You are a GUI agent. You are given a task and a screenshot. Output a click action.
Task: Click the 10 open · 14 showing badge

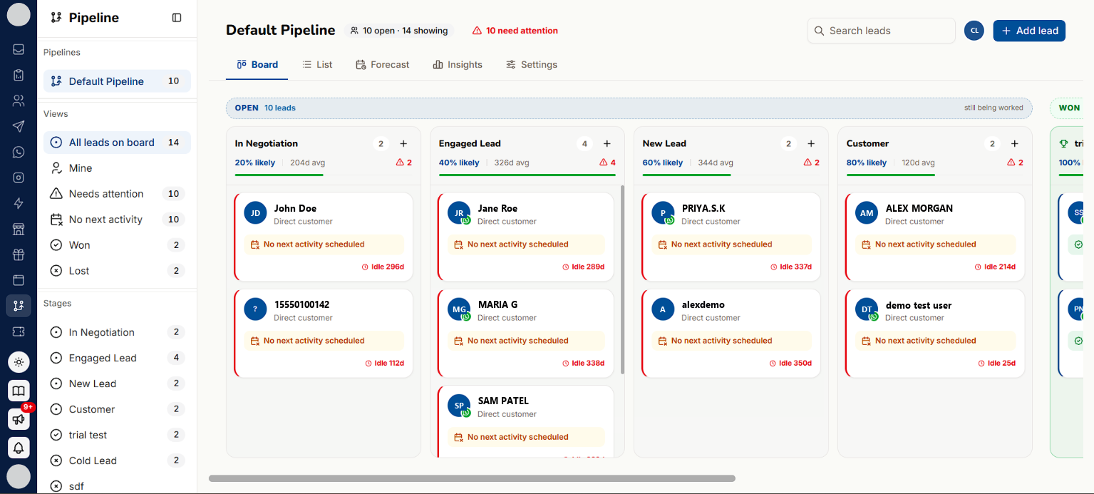(399, 31)
